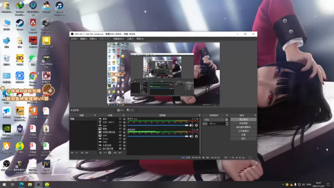This screenshot has width=334, height=188.
Task: Open the Steam desktop shortcut
Action: (x=20, y=25)
